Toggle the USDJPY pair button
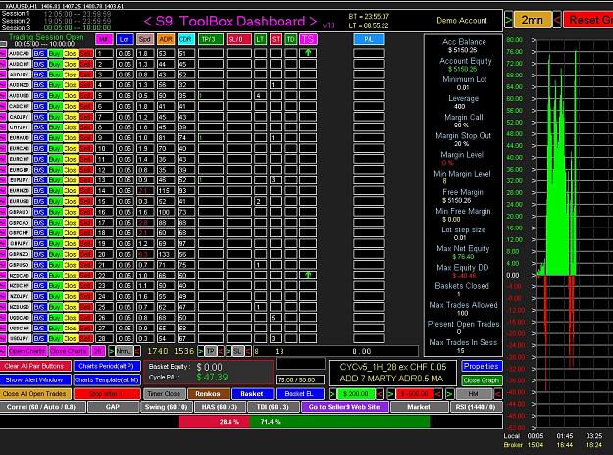Viewport: 613px width, 455px height. (20, 338)
